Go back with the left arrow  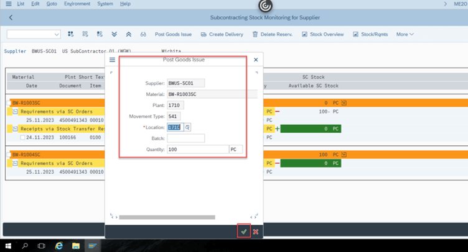tap(11, 17)
